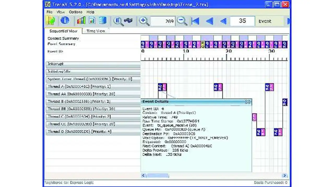Image resolution: width=334 pixels, height=187 pixels.
Task: Click the zoom in magnifier
Action: point(144,21)
